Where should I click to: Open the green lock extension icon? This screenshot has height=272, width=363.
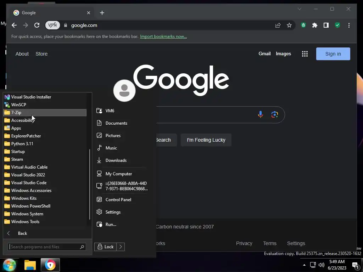click(303, 25)
